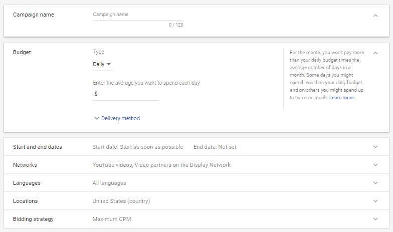Screen dimensions: 393x232
Task: Select the Languages row label
Action: (x=27, y=183)
